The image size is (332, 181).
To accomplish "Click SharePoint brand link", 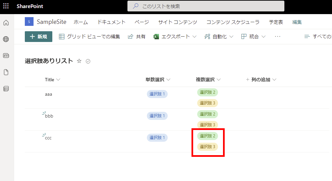I will point(30,6).
